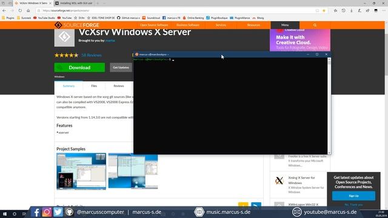Open the Business Software menu
Image resolution: width=388 pixels, height=218 pixels.
click(188, 25)
